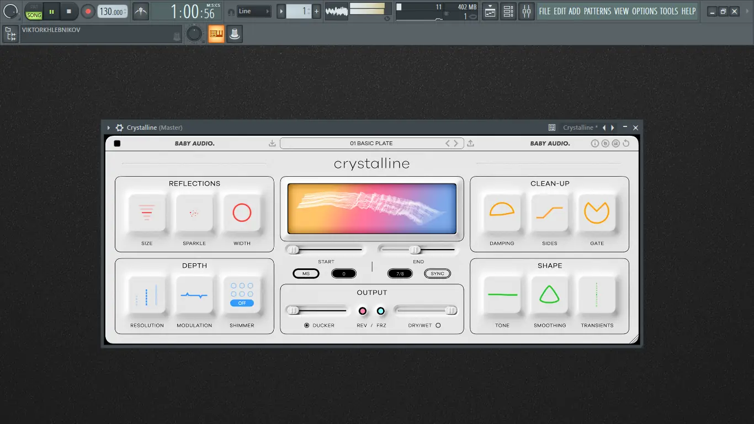Click the Ducker slider handle
The height and width of the screenshot is (424, 754).
coord(293,311)
